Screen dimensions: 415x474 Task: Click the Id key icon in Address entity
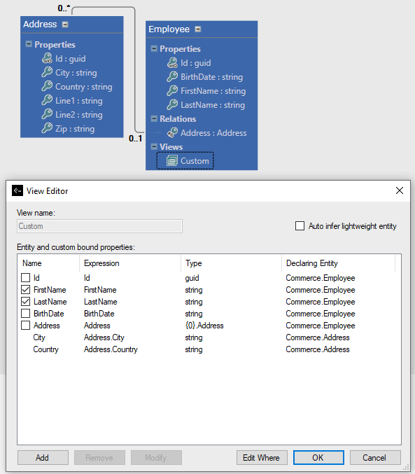tap(47, 58)
